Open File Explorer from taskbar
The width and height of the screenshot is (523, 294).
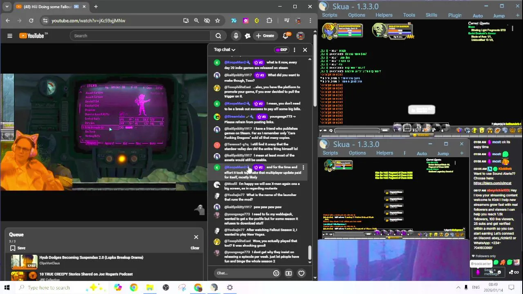(x=150, y=287)
